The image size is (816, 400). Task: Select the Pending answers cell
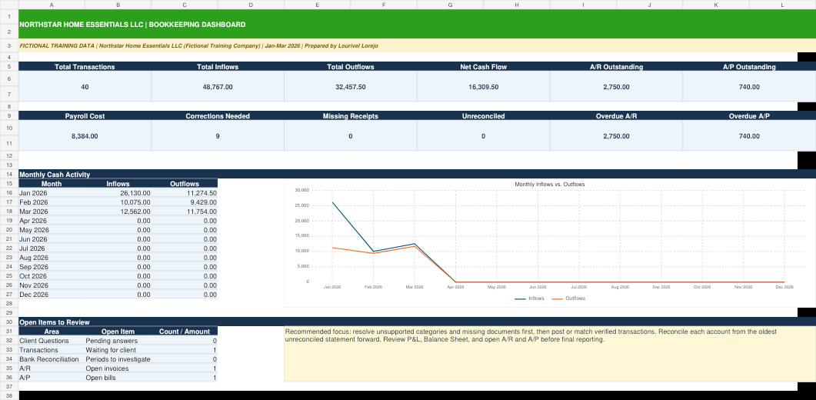(x=118, y=341)
